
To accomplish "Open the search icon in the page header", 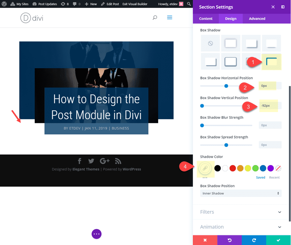I will 154,18.
